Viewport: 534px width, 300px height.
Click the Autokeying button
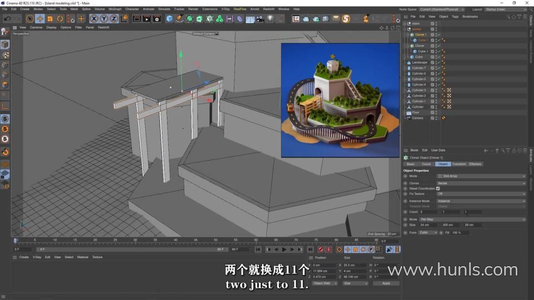click(328, 249)
